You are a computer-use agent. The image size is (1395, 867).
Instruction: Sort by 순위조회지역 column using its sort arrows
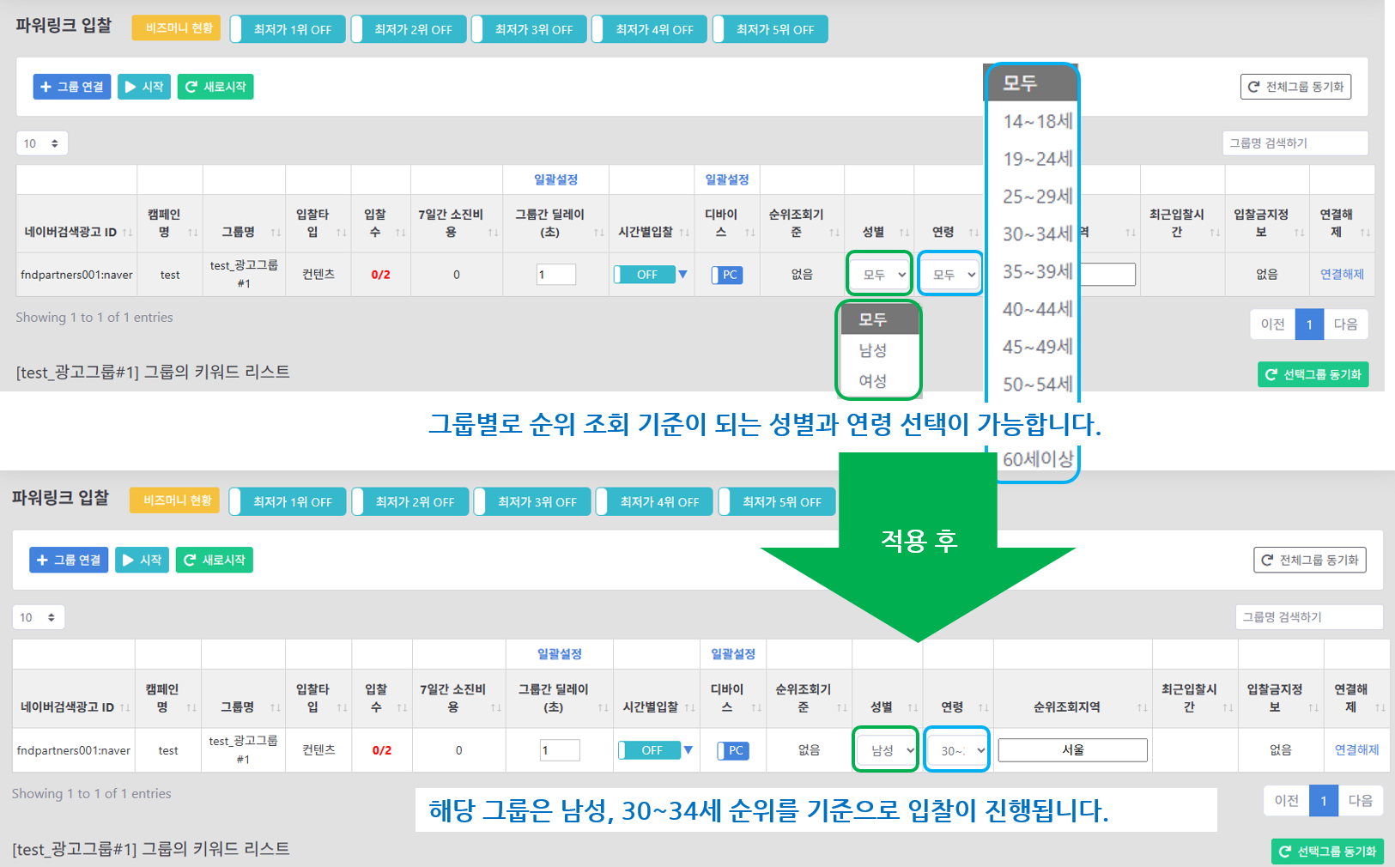point(1142,707)
